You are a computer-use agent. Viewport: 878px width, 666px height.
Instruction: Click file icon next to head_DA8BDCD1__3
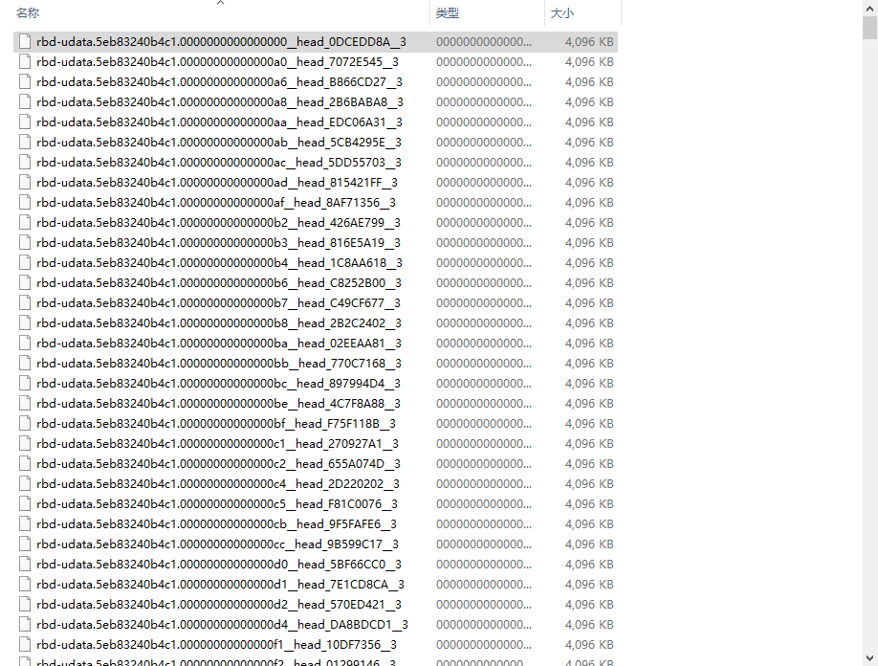pos(26,625)
